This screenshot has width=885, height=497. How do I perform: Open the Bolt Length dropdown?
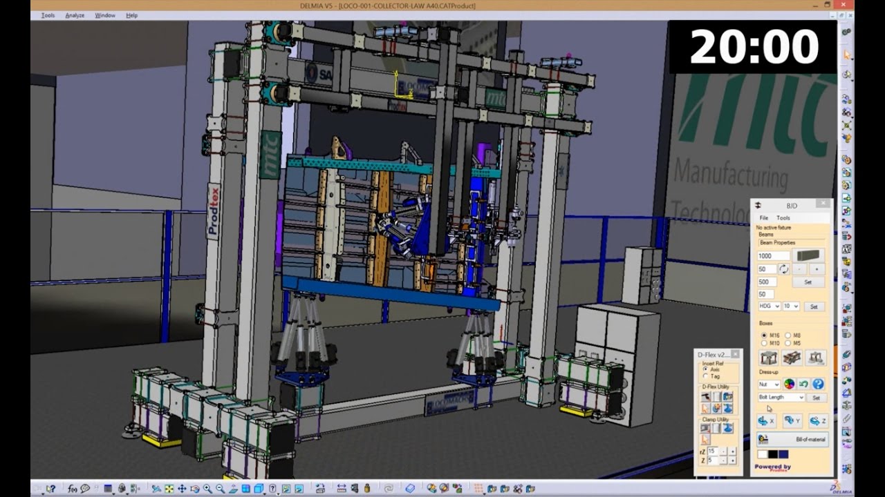pyautogui.click(x=781, y=398)
